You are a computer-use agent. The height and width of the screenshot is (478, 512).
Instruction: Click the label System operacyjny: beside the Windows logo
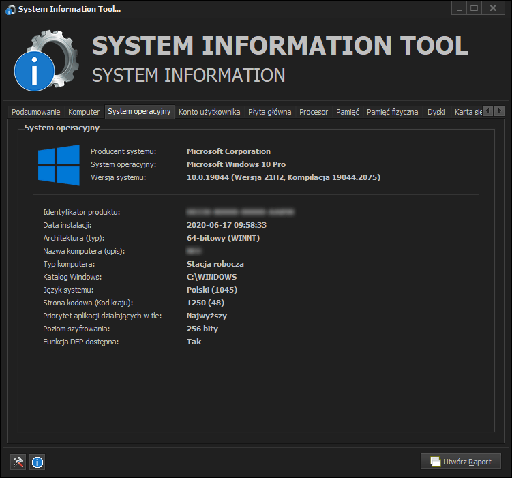(123, 164)
